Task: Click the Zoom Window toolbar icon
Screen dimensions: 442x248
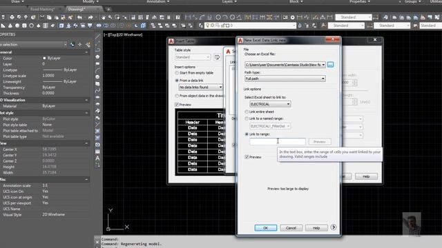Action: (117, 17)
